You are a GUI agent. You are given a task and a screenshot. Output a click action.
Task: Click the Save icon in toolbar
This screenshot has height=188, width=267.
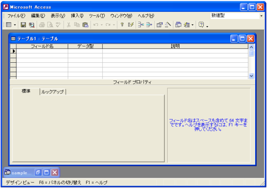point(23,25)
